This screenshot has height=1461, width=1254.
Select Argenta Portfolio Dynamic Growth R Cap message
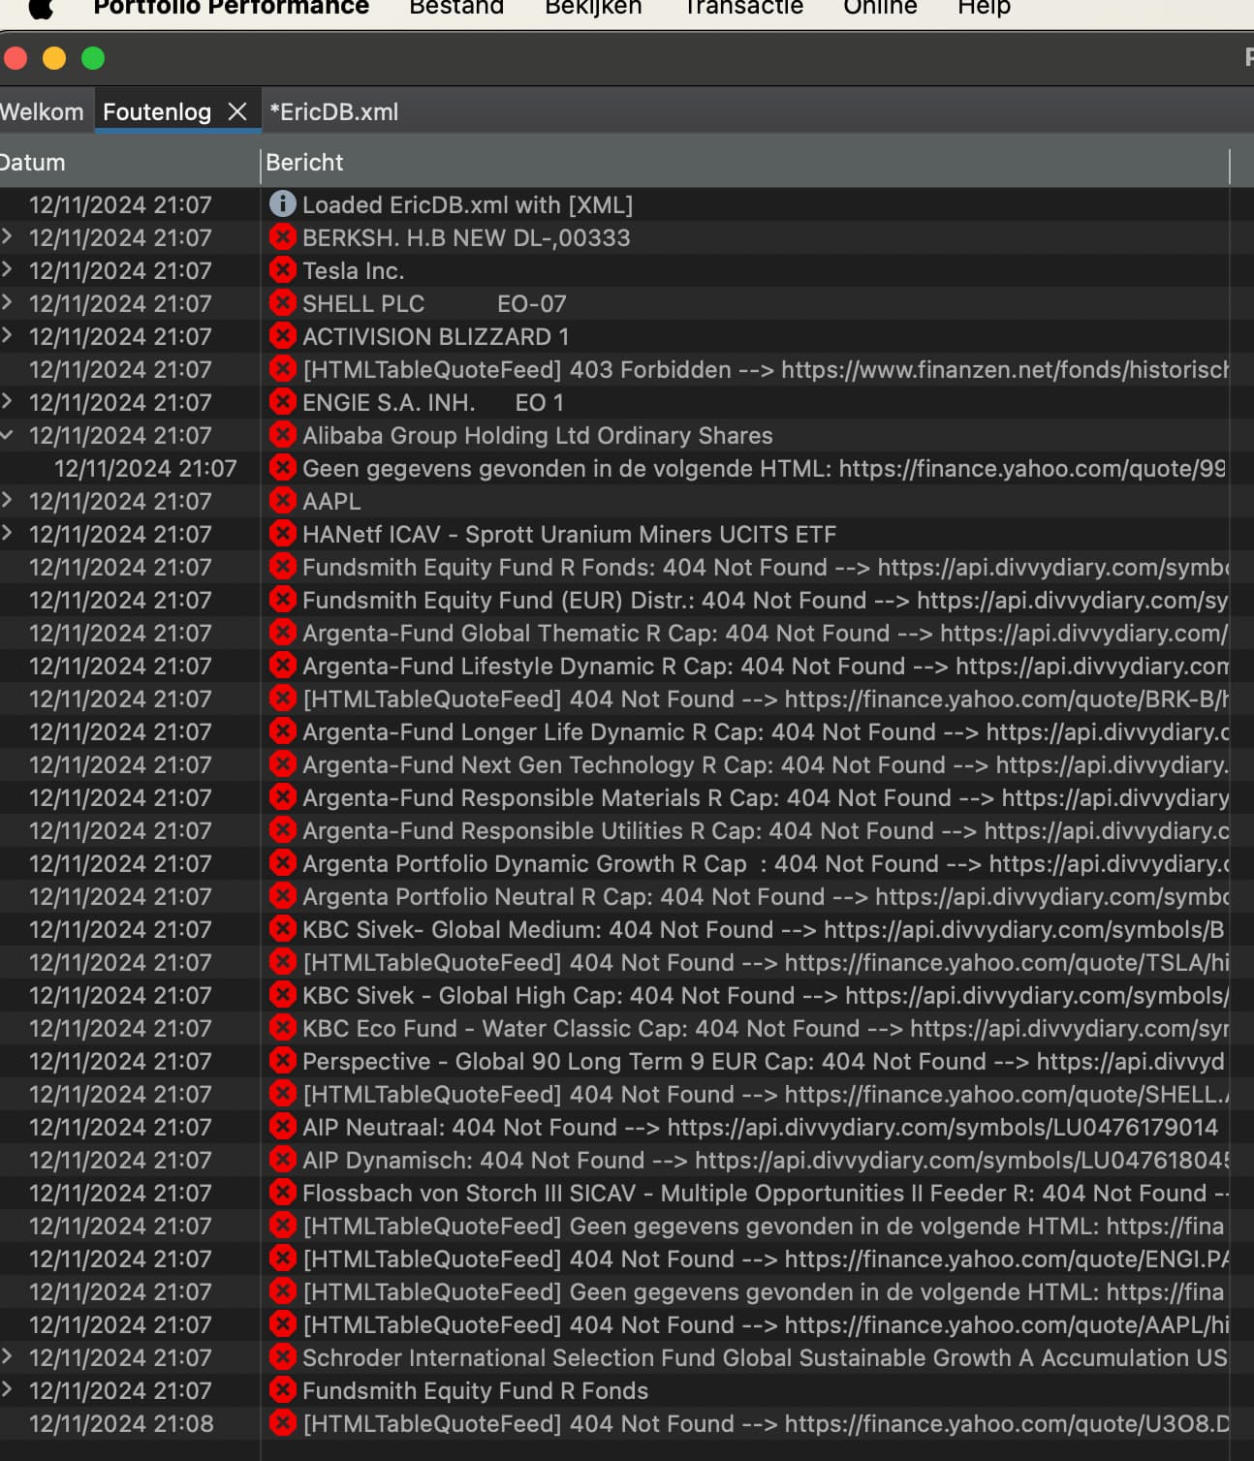coord(766,863)
